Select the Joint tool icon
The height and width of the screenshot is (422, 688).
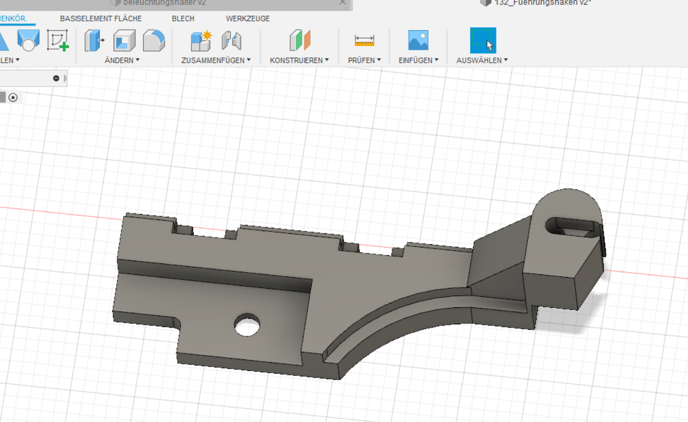pyautogui.click(x=232, y=41)
